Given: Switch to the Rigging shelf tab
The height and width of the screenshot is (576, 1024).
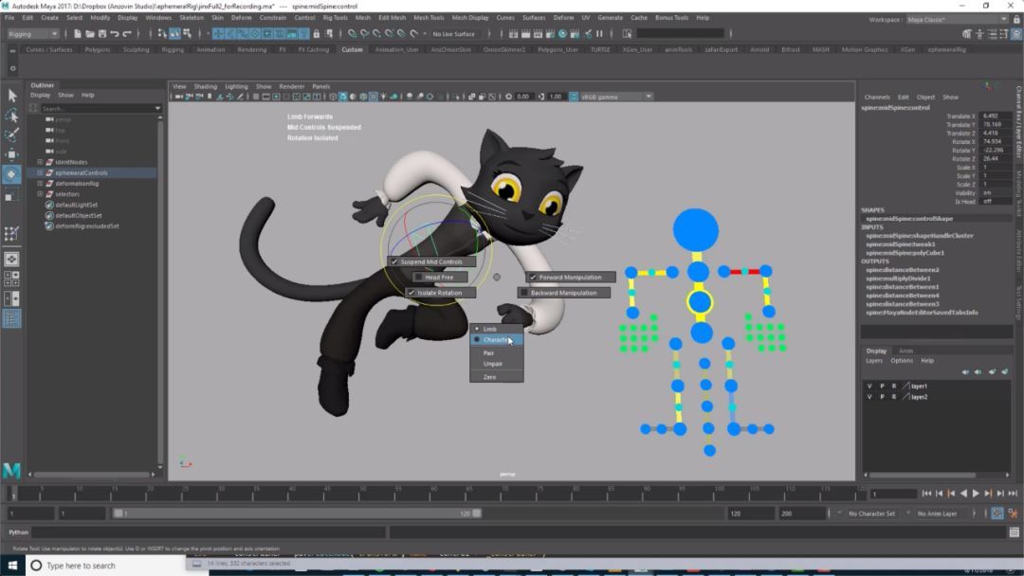Looking at the screenshot, I should 173,49.
